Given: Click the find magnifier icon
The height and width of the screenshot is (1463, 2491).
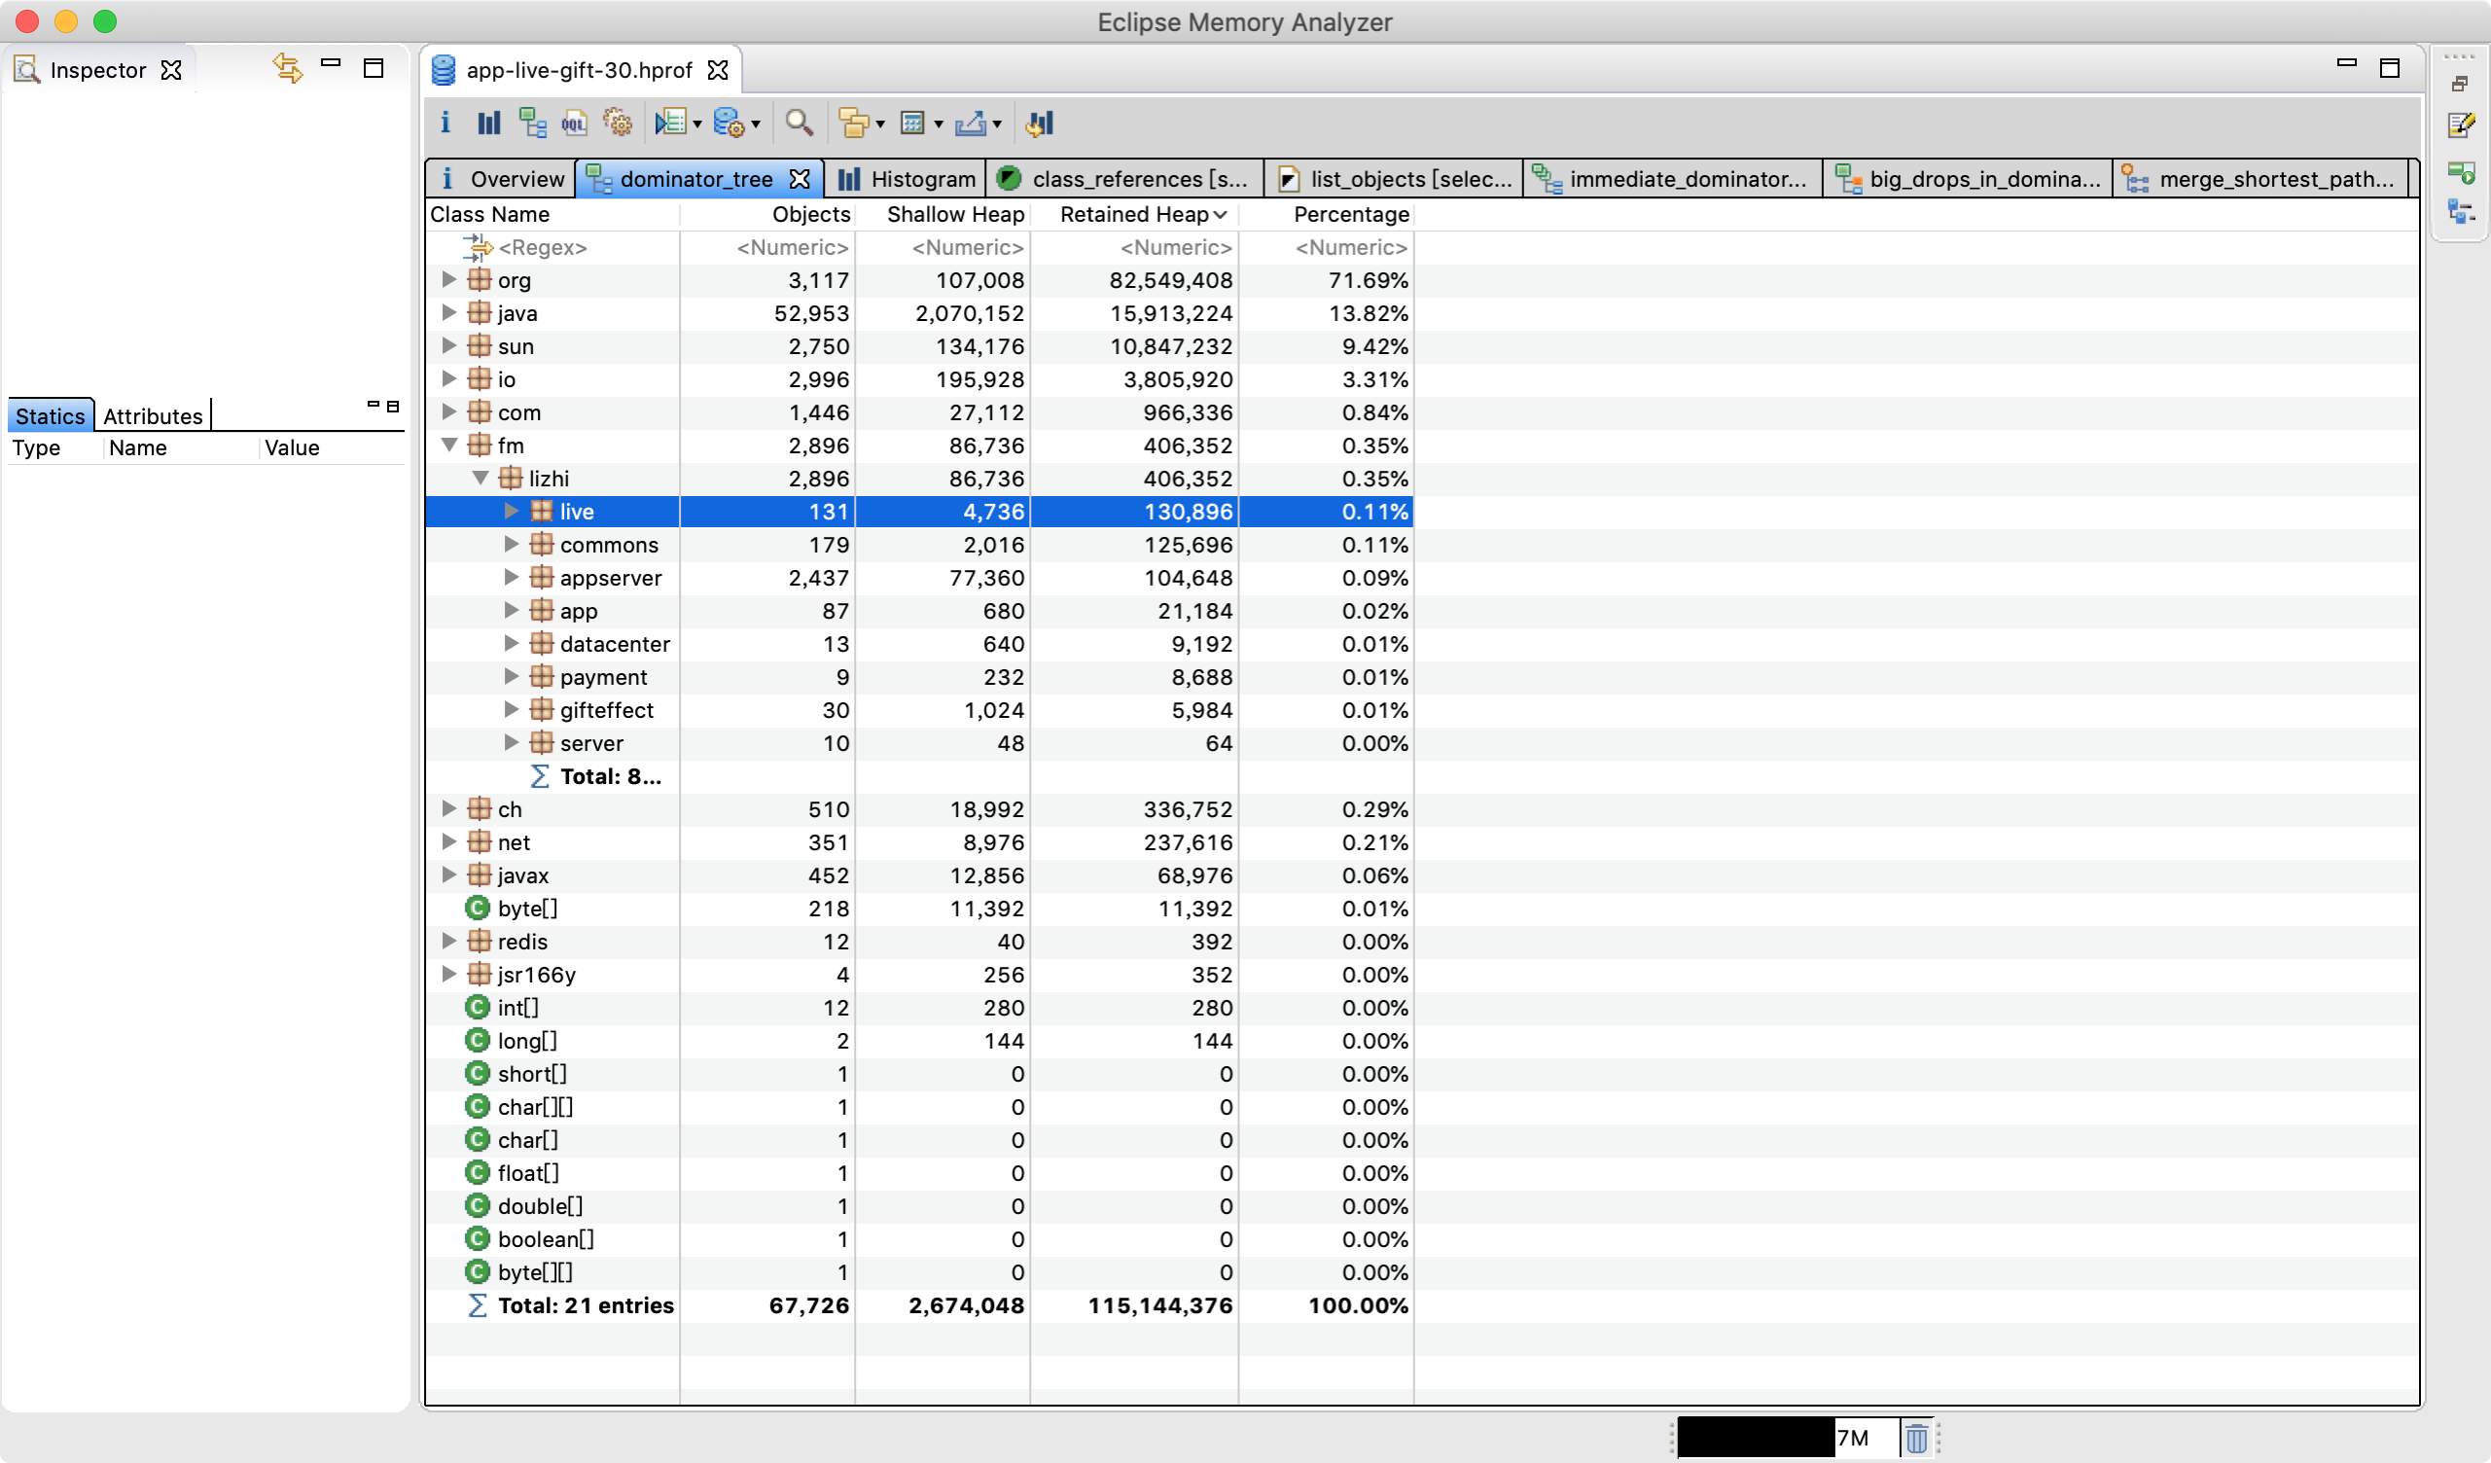Looking at the screenshot, I should (x=799, y=124).
